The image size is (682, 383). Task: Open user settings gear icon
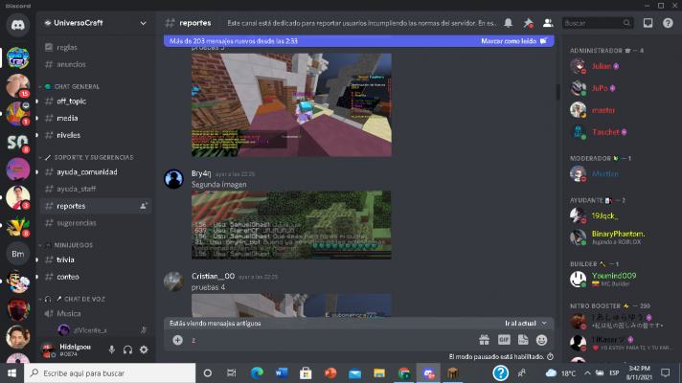(144, 349)
